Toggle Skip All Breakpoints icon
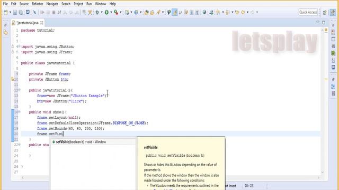This screenshot has height=190, width=339. click(34, 12)
